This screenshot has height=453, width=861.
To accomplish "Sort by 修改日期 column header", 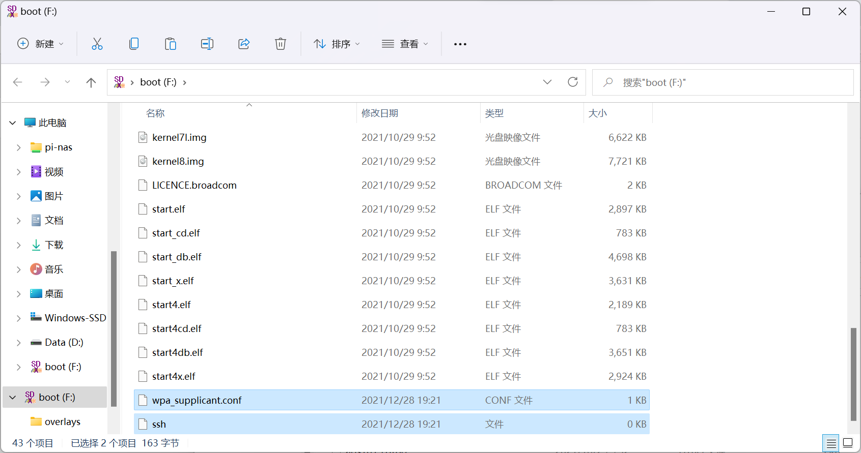I will (x=380, y=113).
